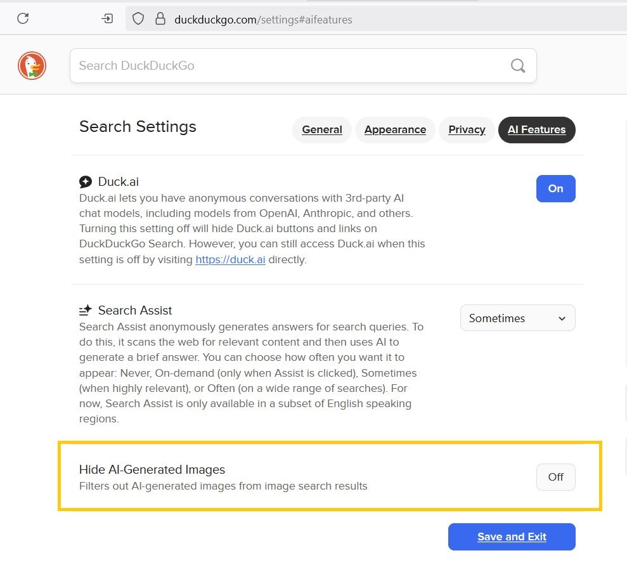Click the Duck.ai section title
Image resolution: width=627 pixels, height=579 pixels.
coord(119,181)
